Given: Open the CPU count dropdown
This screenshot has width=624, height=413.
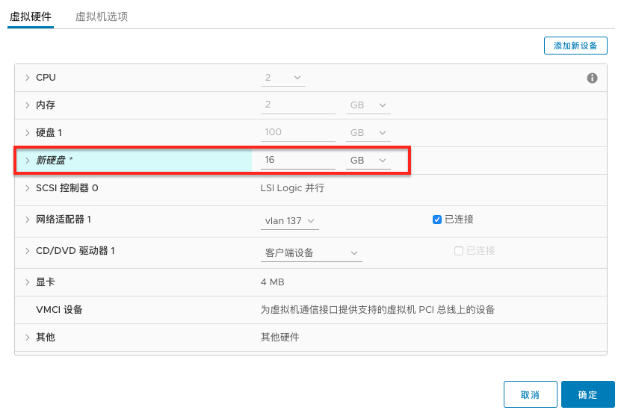Looking at the screenshot, I should pyautogui.click(x=283, y=78).
